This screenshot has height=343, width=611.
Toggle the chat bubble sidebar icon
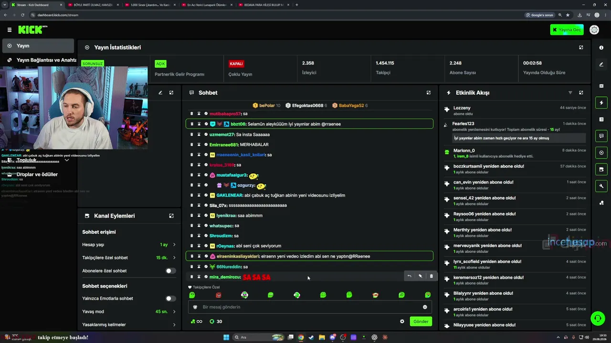[601, 136]
